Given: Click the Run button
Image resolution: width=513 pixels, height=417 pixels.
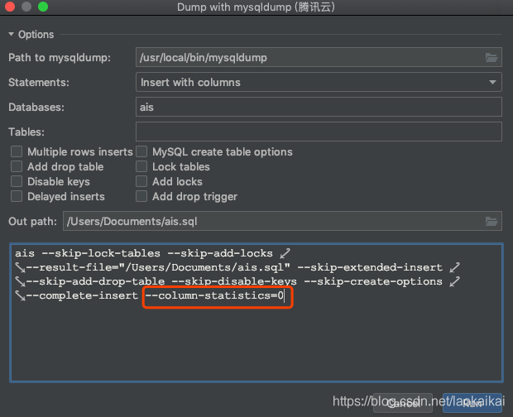Looking at the screenshot, I should (x=472, y=403).
